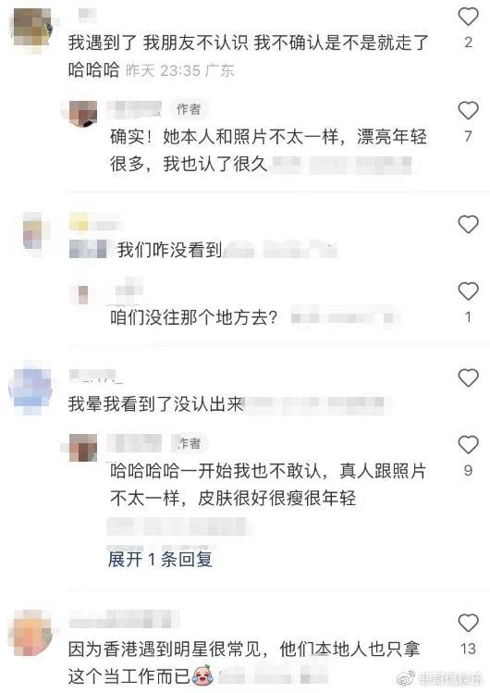This screenshot has height=693, width=490.
Task: Open avatar of '因为香港遇到明星' commenter
Action: 31,633
